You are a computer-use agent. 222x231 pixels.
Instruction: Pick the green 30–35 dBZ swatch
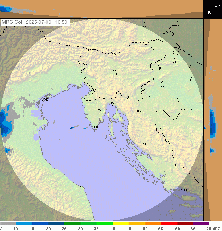[88, 224]
